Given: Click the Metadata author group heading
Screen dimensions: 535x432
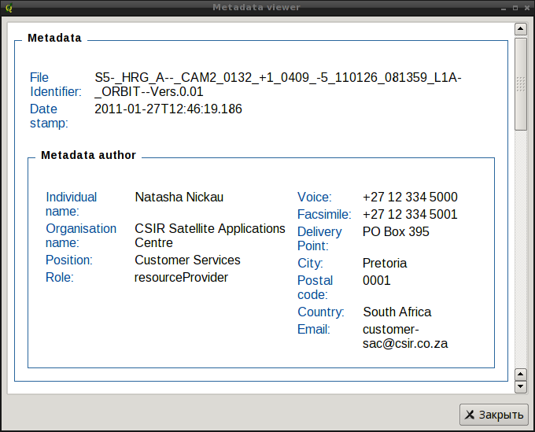Looking at the screenshot, I should coord(88,155).
